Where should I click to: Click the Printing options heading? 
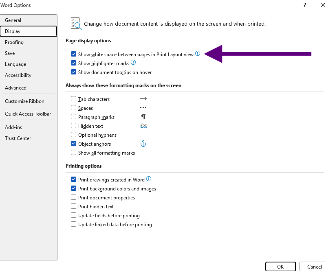(x=84, y=166)
